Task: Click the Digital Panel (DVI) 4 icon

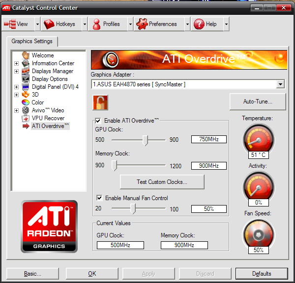Action: coord(26,87)
